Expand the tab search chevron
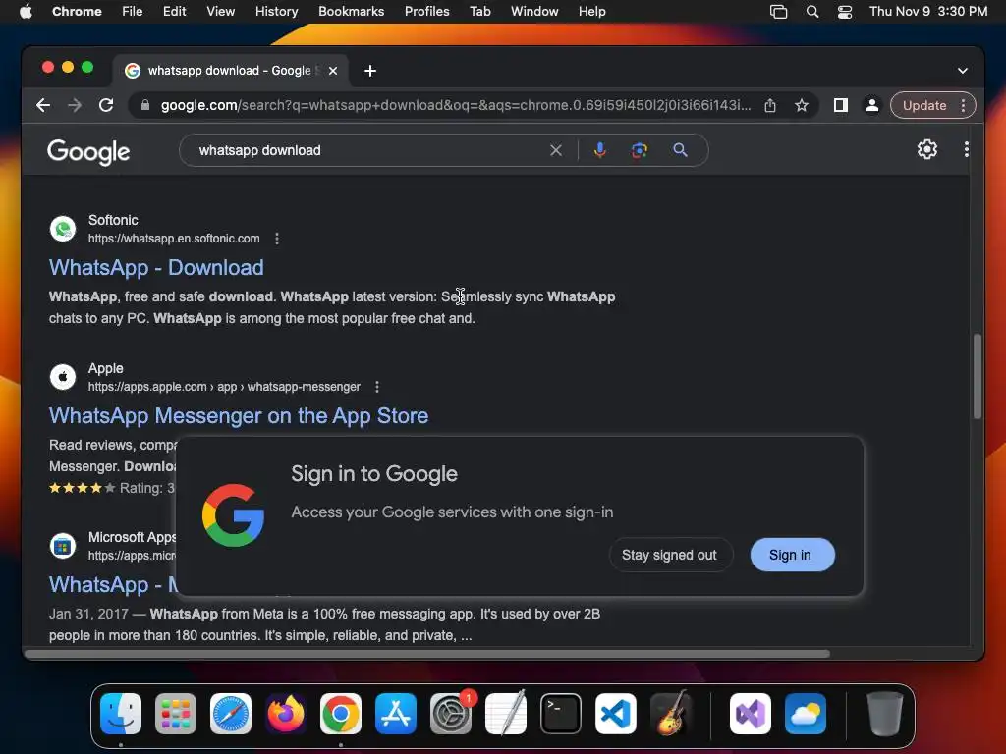This screenshot has height=754, width=1006. pyautogui.click(x=963, y=71)
